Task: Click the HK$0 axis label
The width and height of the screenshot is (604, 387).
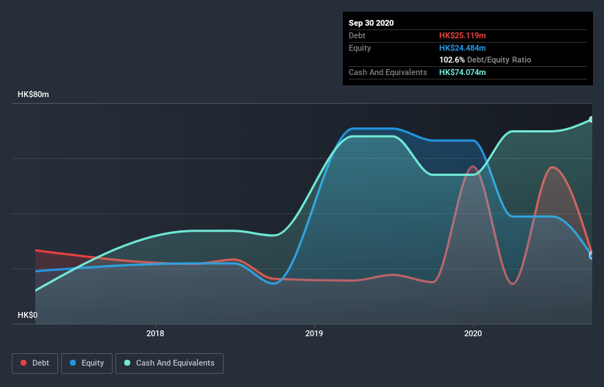Action: tap(28, 315)
